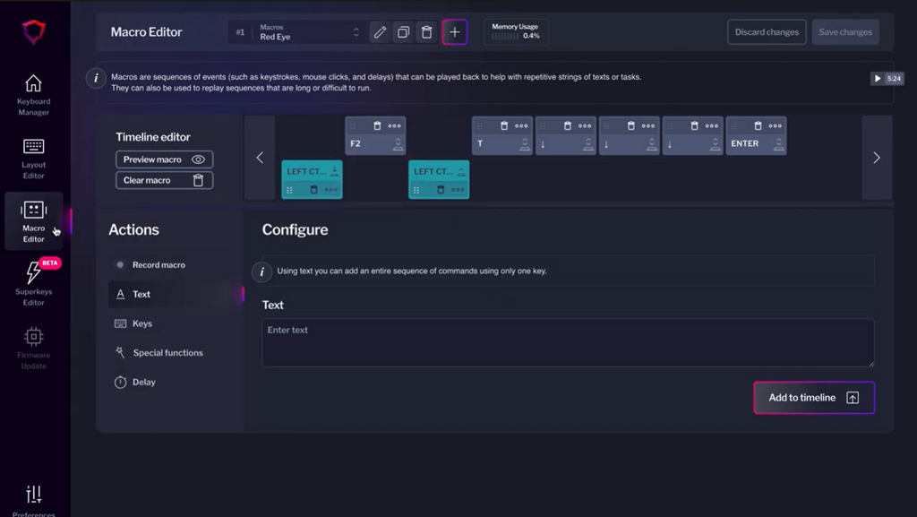Preview macro using the eye button
917x517 pixels.
tap(164, 159)
